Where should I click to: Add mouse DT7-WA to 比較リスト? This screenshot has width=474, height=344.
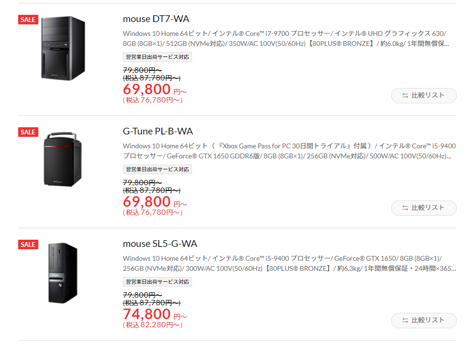(x=424, y=95)
